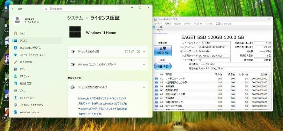Open テーマ(T) menu in CrystalDiskInfo
This screenshot has height=131, width=283.
tap(187, 24)
